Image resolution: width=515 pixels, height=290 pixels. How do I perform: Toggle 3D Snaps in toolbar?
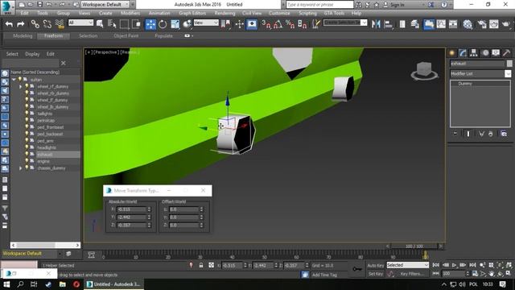point(266,24)
